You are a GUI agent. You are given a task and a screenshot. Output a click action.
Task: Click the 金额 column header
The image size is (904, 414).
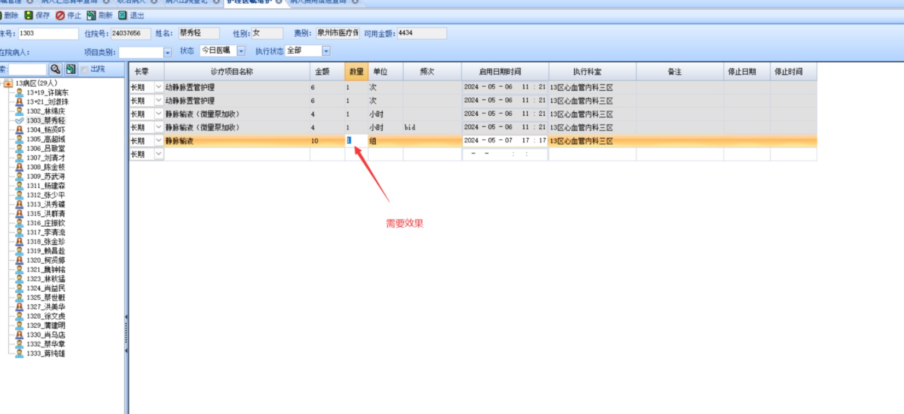[x=328, y=72]
